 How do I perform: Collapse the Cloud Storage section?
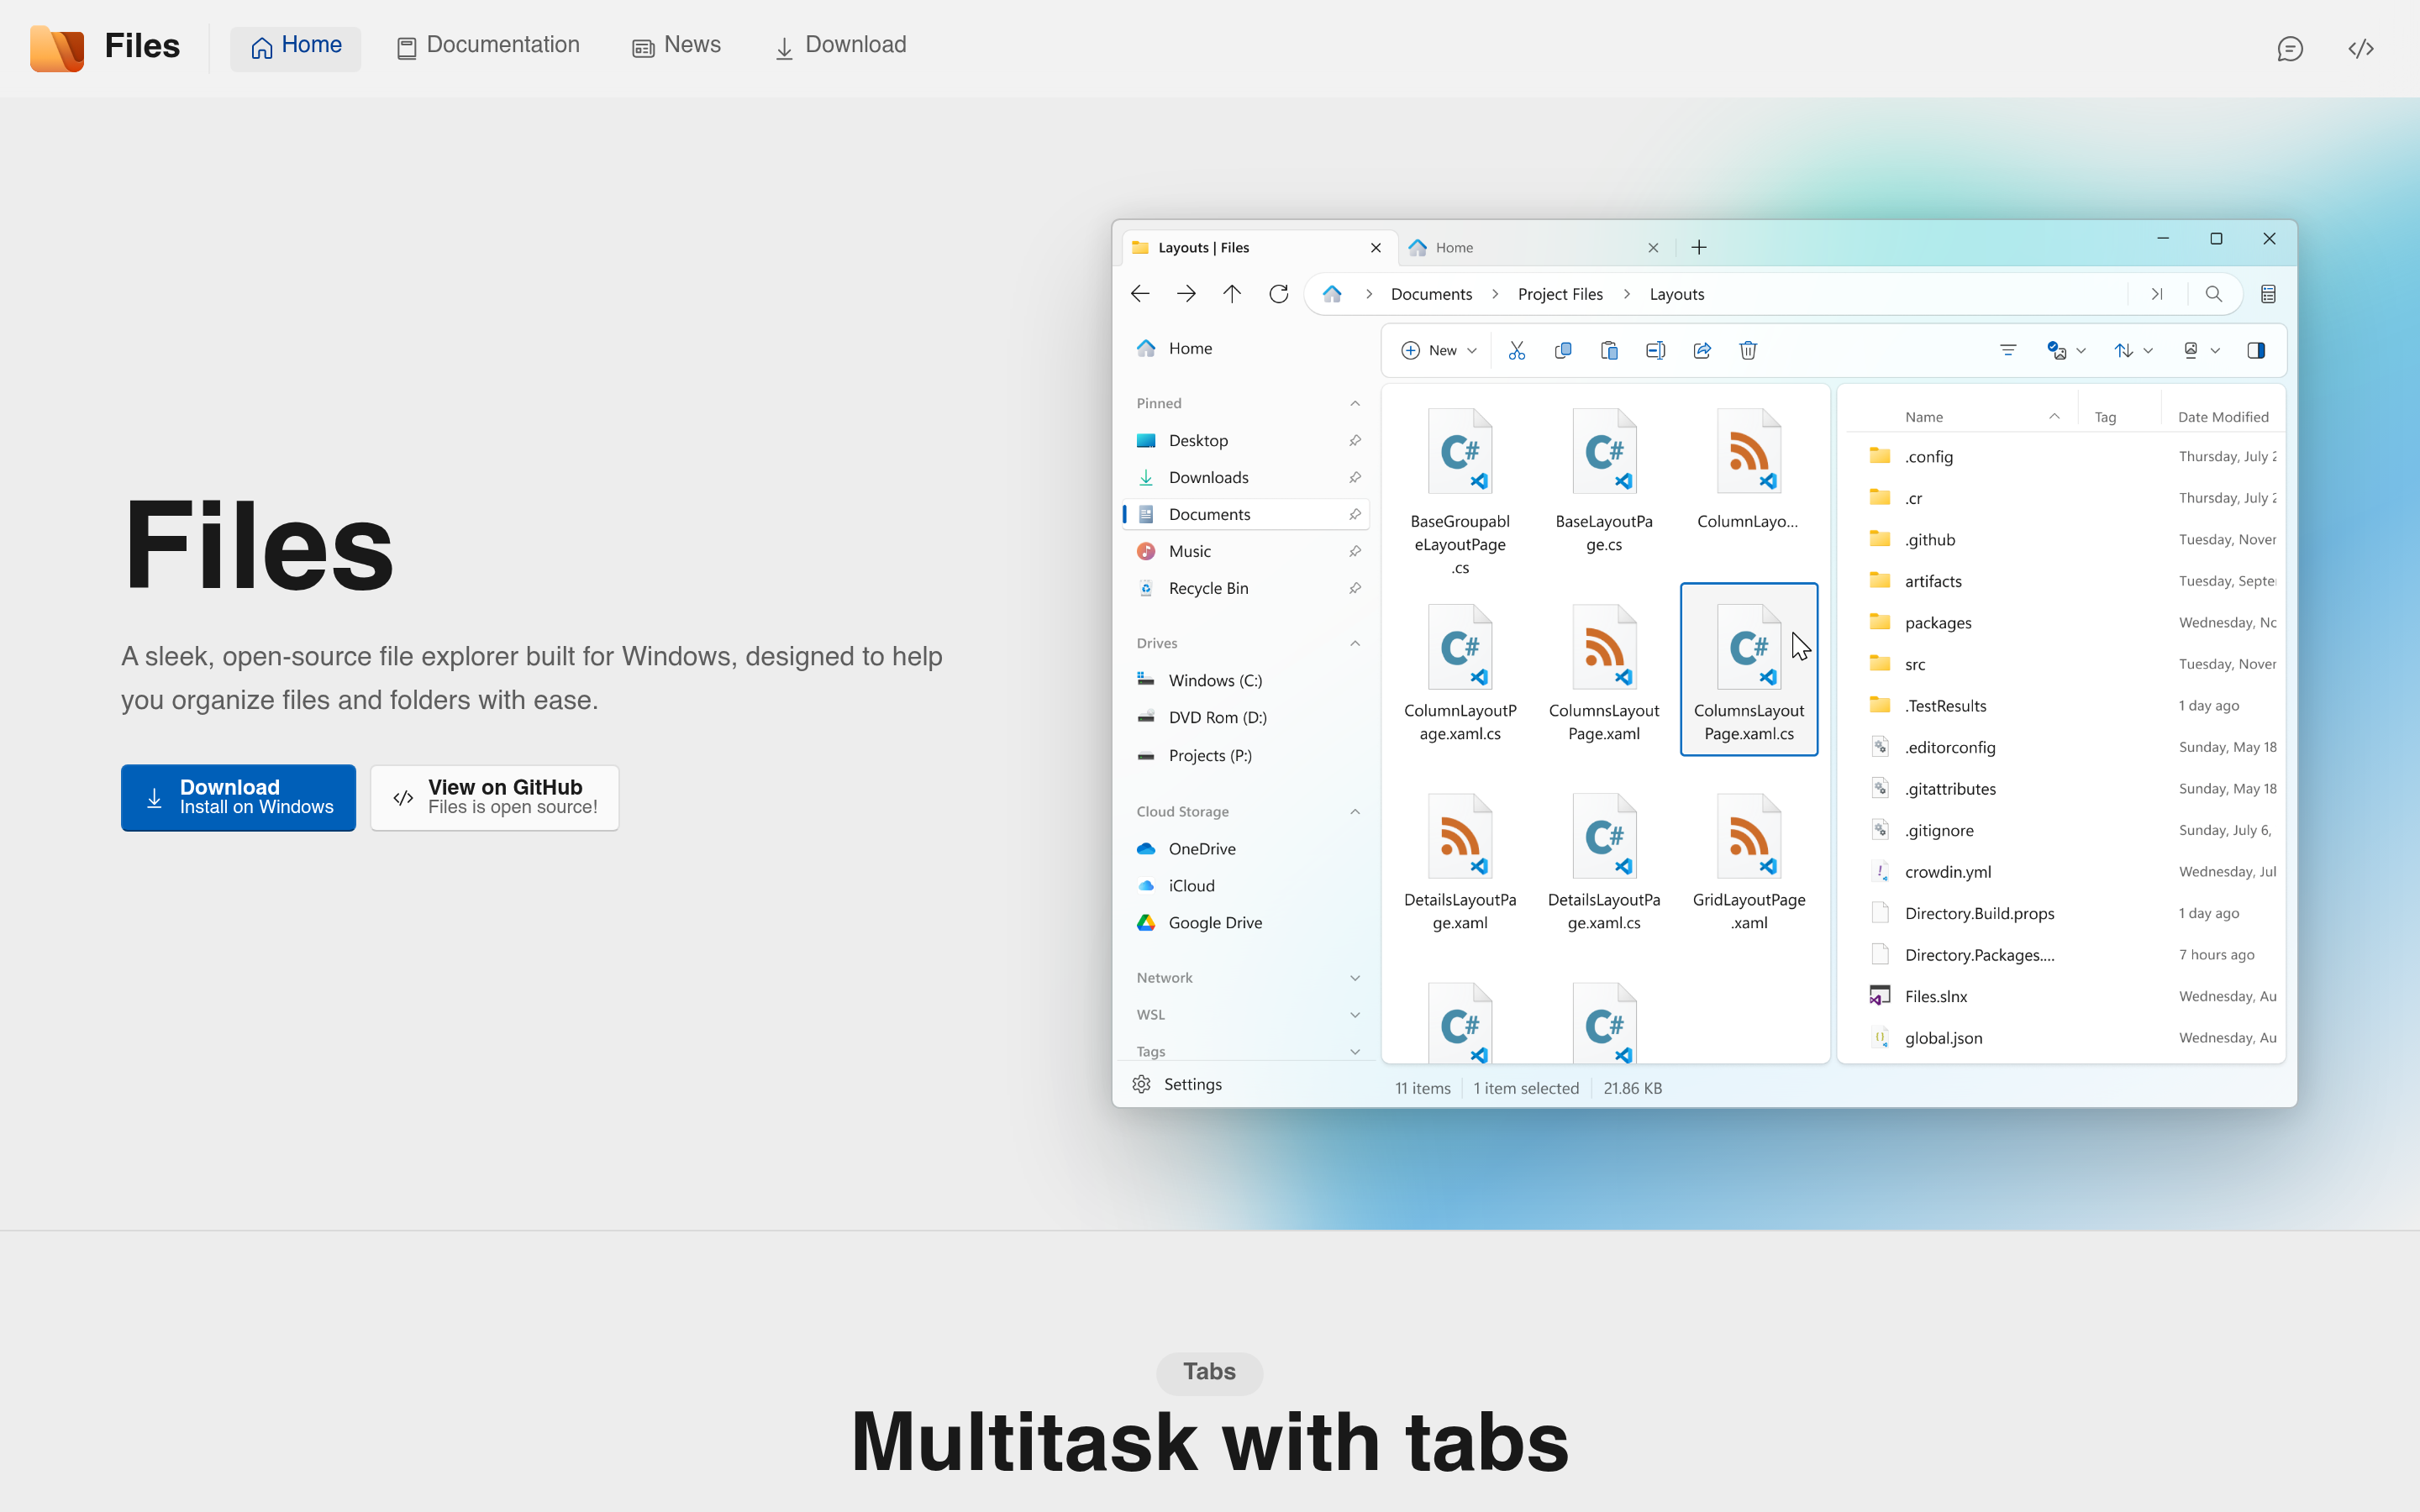click(x=1355, y=811)
